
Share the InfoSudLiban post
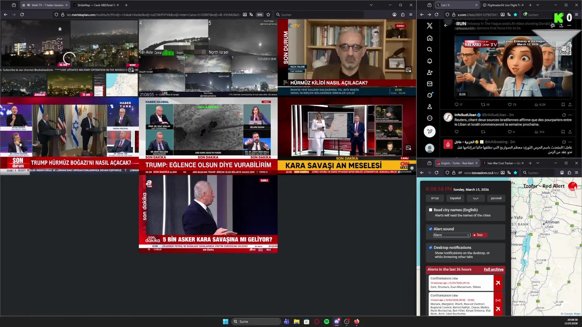point(570,132)
